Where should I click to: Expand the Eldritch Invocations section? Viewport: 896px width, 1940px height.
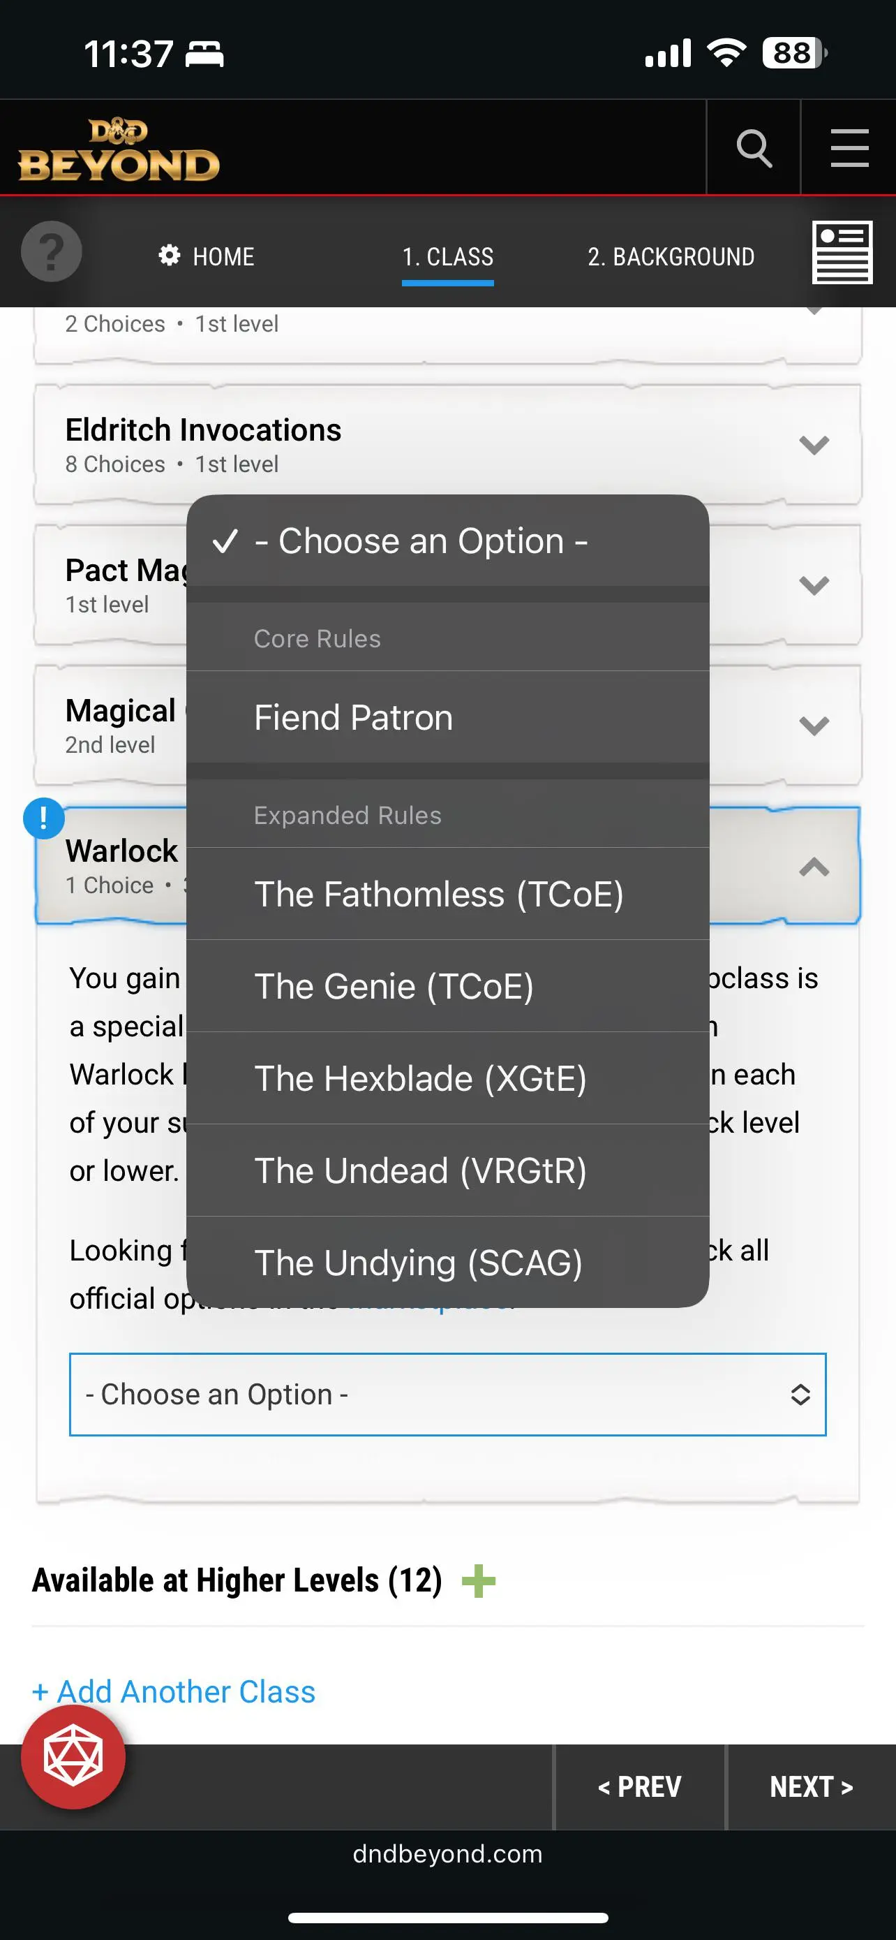813,444
